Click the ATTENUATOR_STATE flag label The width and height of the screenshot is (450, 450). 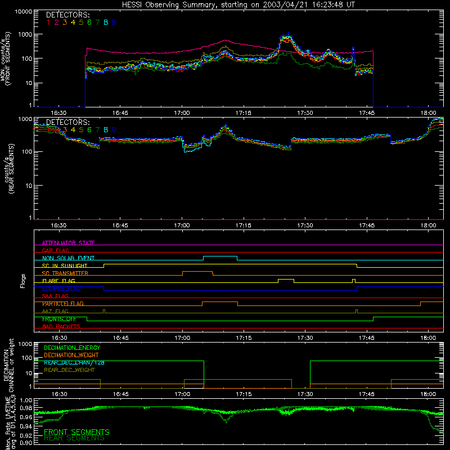tap(68, 243)
